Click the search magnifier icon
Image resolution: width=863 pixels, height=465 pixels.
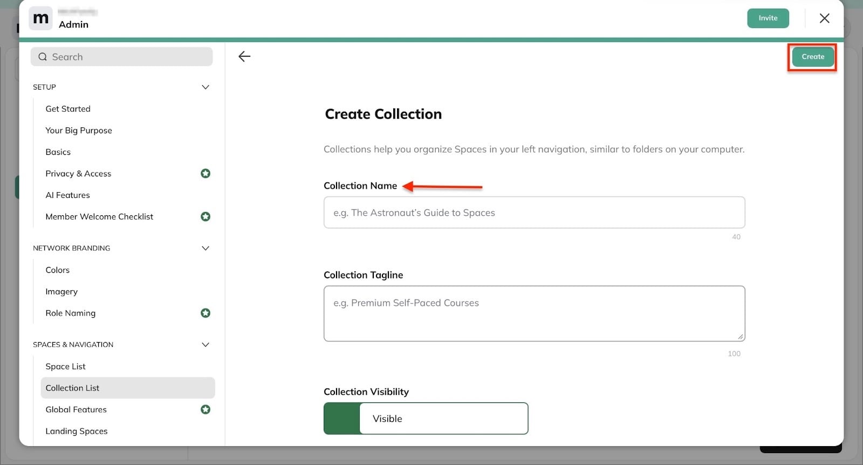point(43,57)
